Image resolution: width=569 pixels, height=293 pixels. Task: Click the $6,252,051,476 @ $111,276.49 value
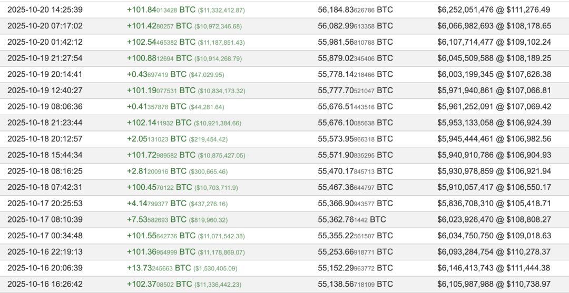494,10
